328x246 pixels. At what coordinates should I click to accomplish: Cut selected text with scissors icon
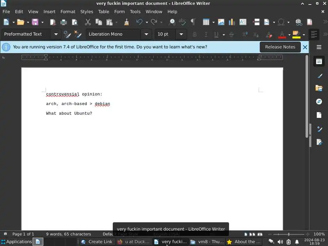pyautogui.click(x=88, y=22)
